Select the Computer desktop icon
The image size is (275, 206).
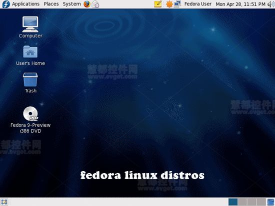click(30, 27)
